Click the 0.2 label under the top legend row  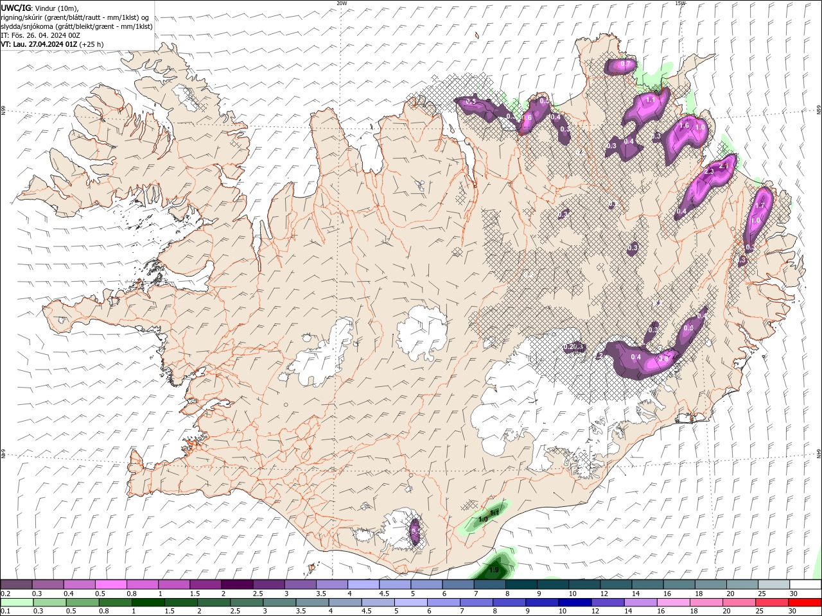[x=5, y=594]
